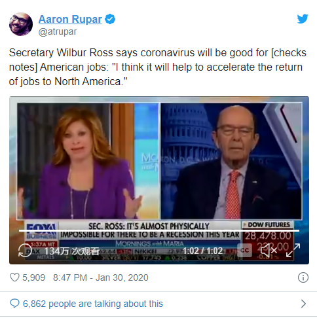The width and height of the screenshot is (317, 320).
Task: Click the 5,909 likes count
Action: [x=33, y=277]
